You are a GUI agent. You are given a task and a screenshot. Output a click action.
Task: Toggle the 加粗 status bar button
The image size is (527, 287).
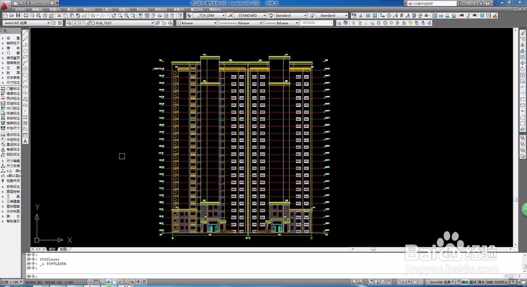(490, 282)
